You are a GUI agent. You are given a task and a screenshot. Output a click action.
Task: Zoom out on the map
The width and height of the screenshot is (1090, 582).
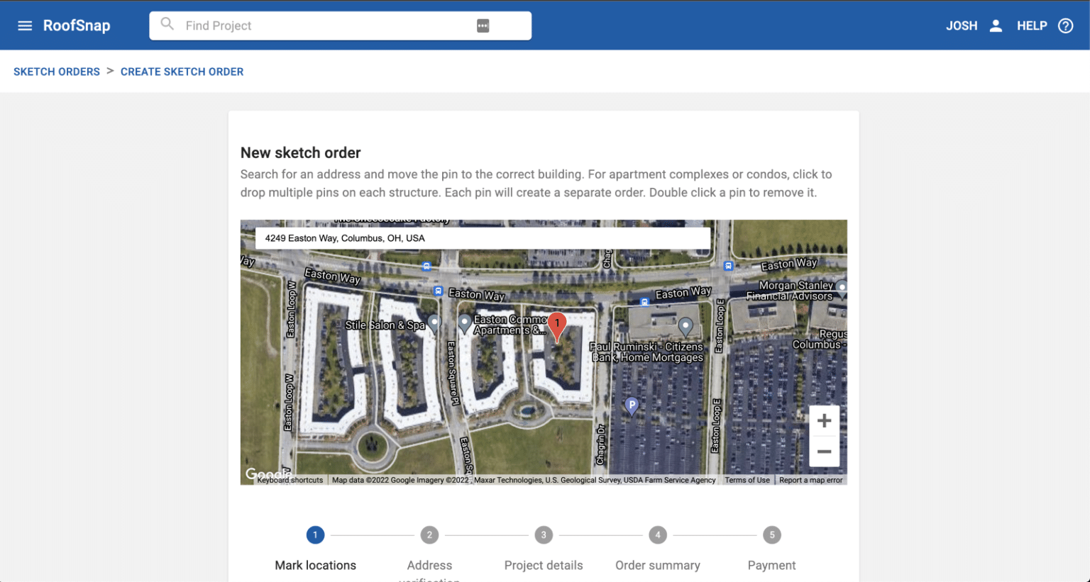pyautogui.click(x=824, y=452)
